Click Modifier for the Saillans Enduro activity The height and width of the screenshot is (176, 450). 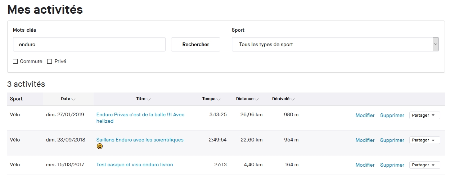(x=365, y=140)
